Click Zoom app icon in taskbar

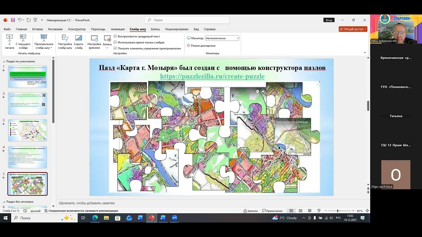point(174,218)
